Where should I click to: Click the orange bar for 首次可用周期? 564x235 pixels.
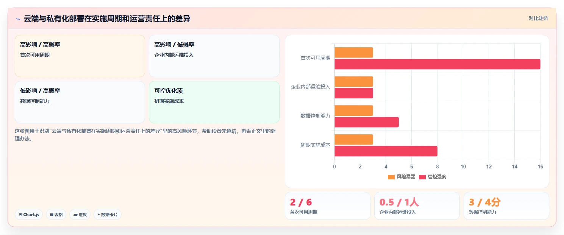(x=354, y=53)
